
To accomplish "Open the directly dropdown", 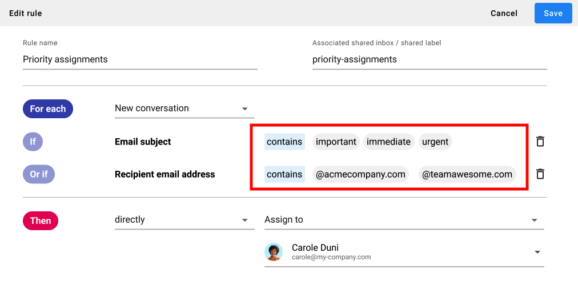I will 184,220.
